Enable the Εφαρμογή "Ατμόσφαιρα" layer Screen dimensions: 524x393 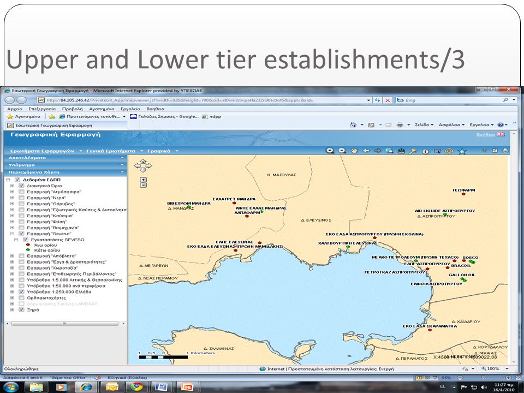pos(21,192)
